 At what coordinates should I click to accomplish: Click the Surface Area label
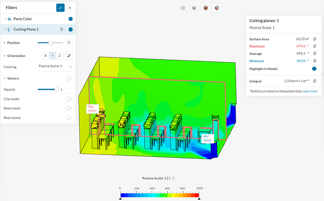coord(259,39)
